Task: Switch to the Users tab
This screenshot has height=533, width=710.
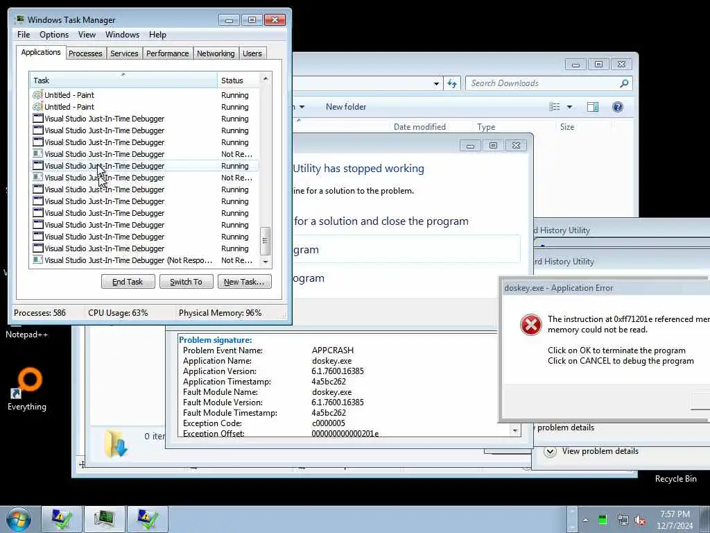Action: click(x=252, y=53)
